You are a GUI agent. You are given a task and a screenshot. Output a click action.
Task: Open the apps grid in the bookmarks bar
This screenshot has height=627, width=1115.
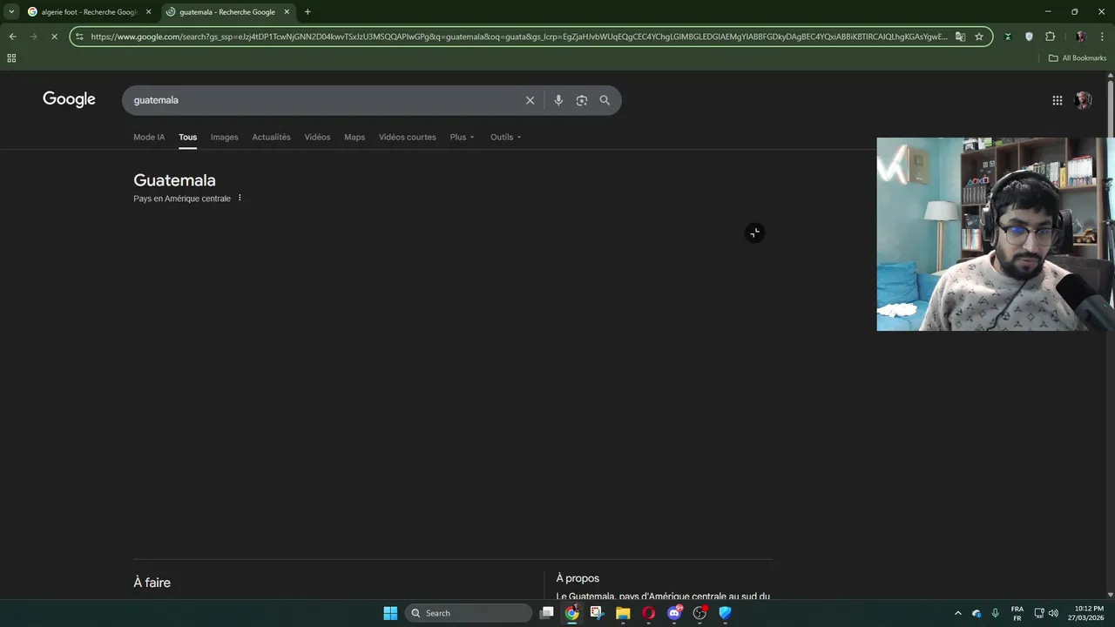click(11, 58)
